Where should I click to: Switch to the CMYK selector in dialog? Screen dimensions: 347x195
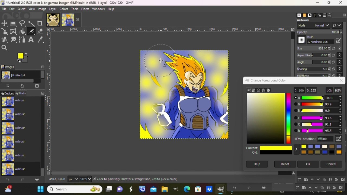254,90
